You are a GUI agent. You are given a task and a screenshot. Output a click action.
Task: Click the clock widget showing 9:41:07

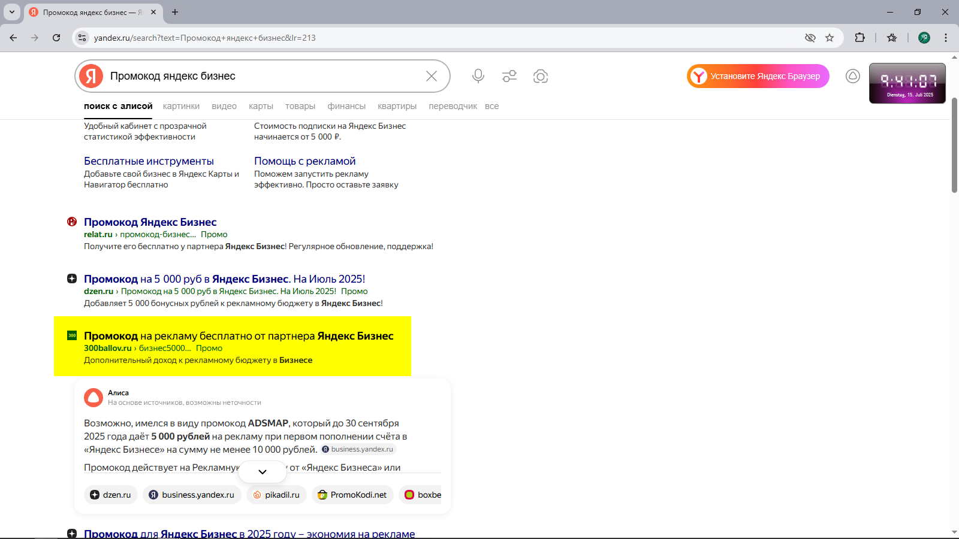pos(907,83)
